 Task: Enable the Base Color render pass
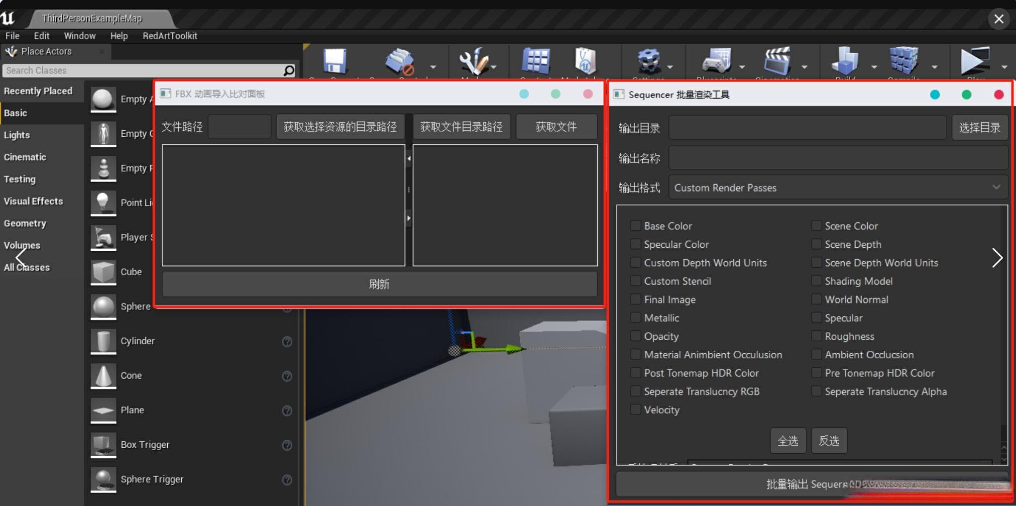click(635, 226)
